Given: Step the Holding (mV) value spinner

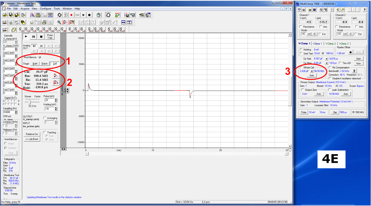Looking at the screenshot, I should (x=56, y=109).
